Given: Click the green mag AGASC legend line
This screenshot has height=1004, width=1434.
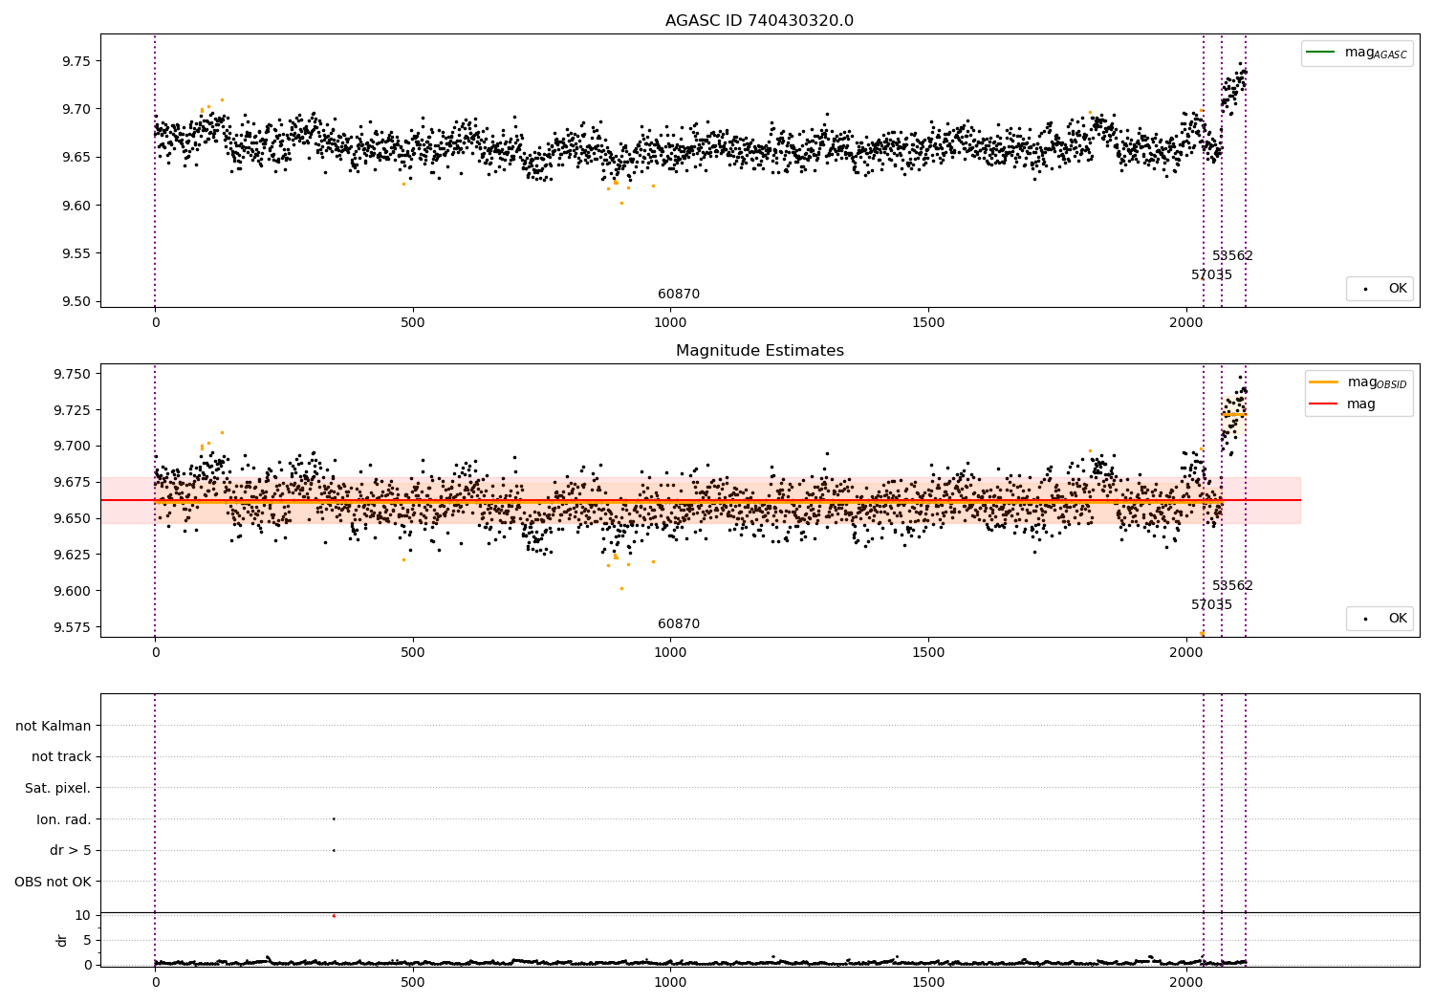Looking at the screenshot, I should (1321, 52).
